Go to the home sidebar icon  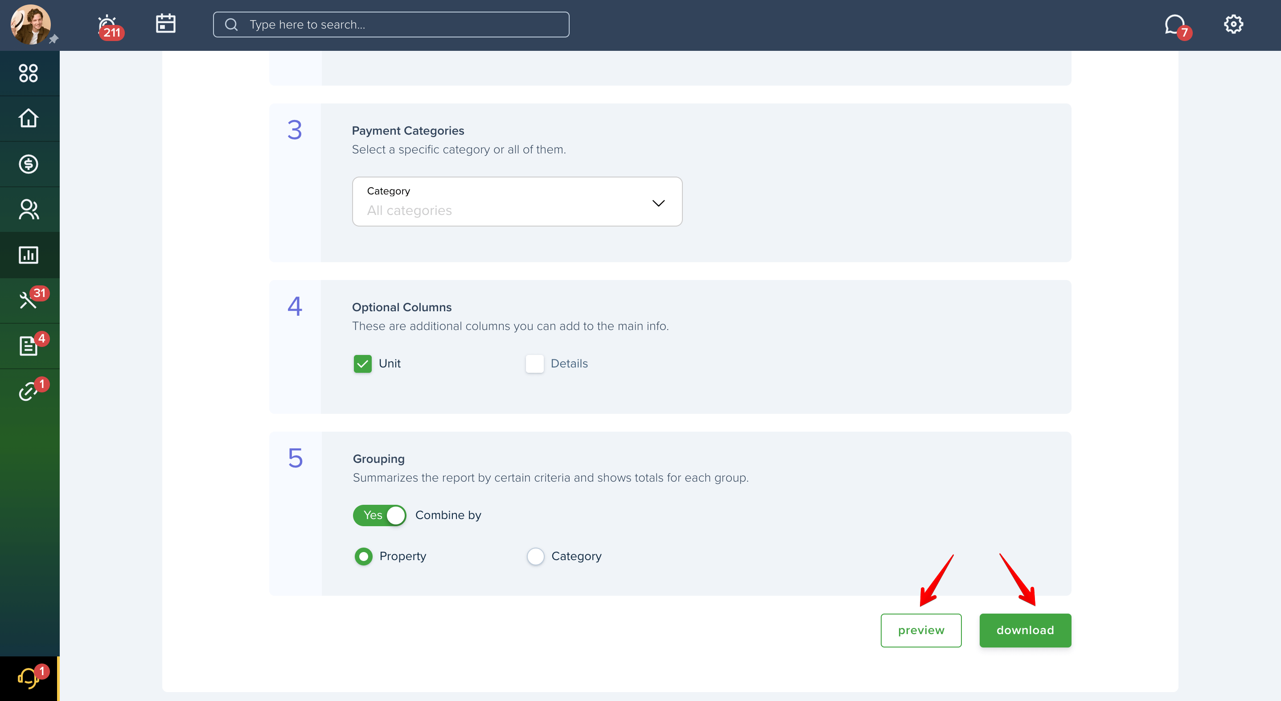coord(29,119)
